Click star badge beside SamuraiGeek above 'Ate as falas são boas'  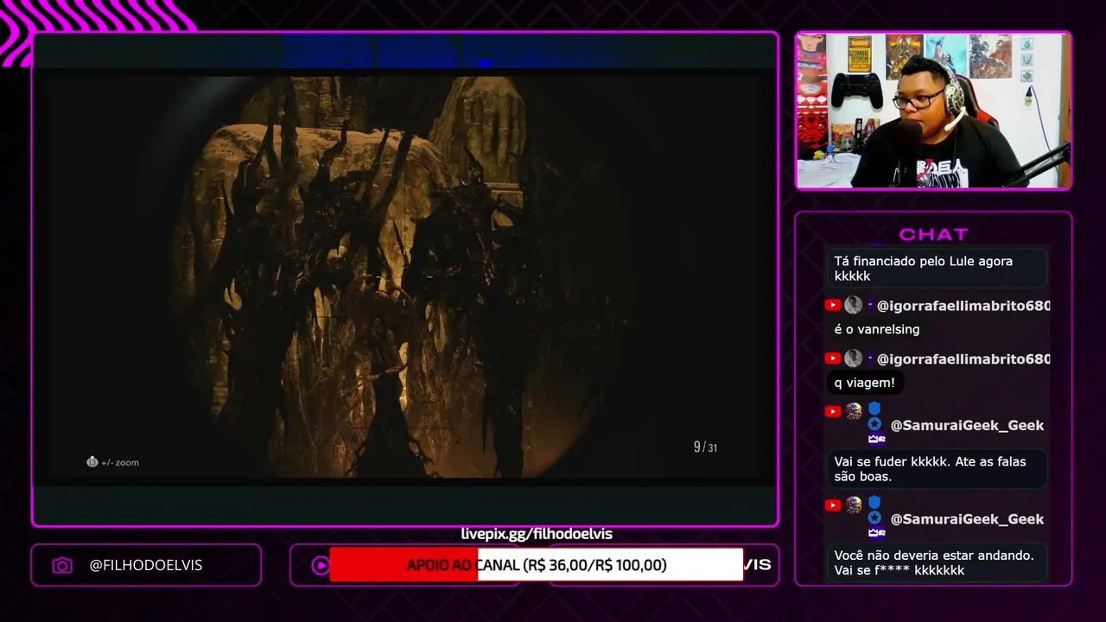pyautogui.click(x=874, y=424)
